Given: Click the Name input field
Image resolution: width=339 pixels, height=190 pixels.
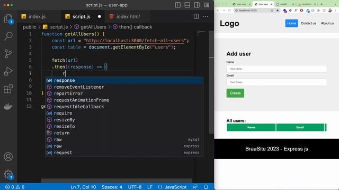Looking at the screenshot, I should point(276,69).
